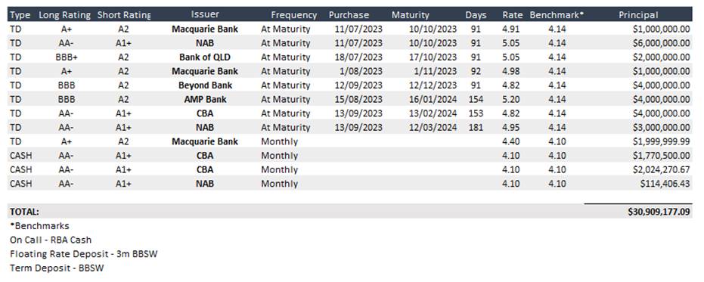Click the 181 days cell
This screenshot has width=704, height=282.
(476, 128)
